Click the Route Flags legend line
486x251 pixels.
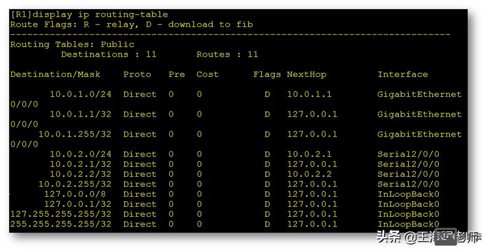pyautogui.click(x=131, y=24)
